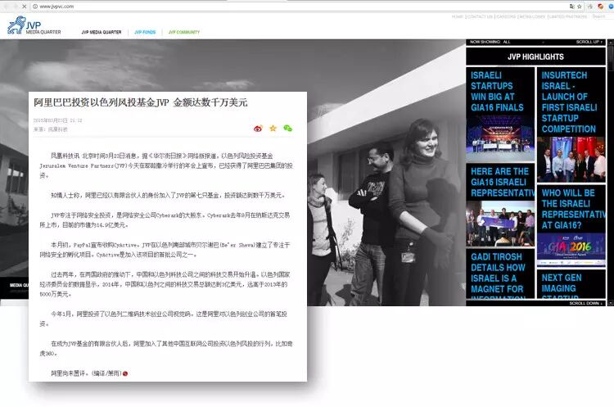Stop loading the page with the X button
The width and height of the screenshot is (614, 407).
pyautogui.click(x=25, y=7)
